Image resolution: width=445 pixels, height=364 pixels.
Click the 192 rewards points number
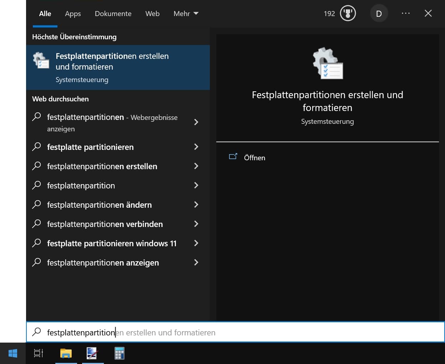tap(329, 14)
